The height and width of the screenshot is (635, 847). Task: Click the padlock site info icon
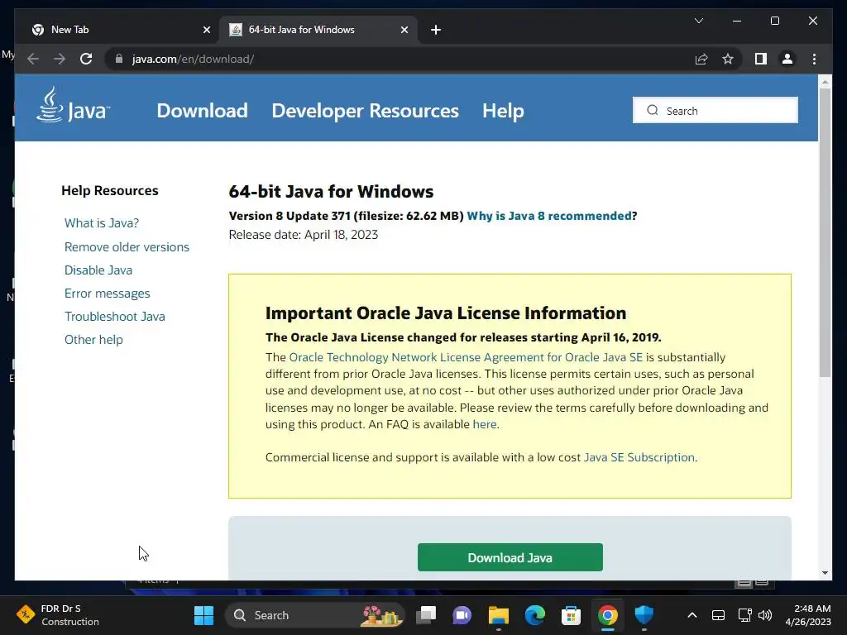point(119,59)
